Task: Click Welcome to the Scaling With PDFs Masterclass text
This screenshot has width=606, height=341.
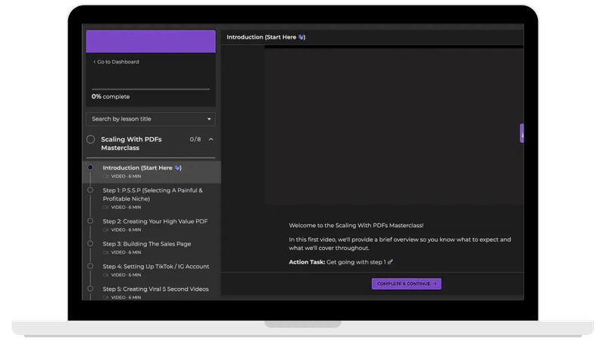Action: coord(356,225)
